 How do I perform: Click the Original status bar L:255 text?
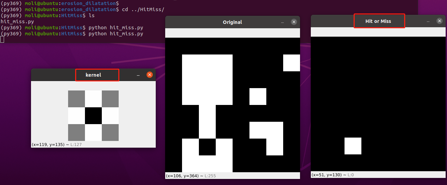[x=210, y=176]
